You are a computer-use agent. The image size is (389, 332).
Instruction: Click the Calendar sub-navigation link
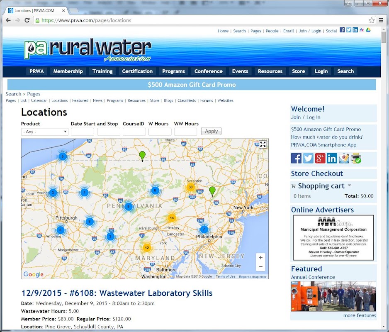tap(39, 100)
